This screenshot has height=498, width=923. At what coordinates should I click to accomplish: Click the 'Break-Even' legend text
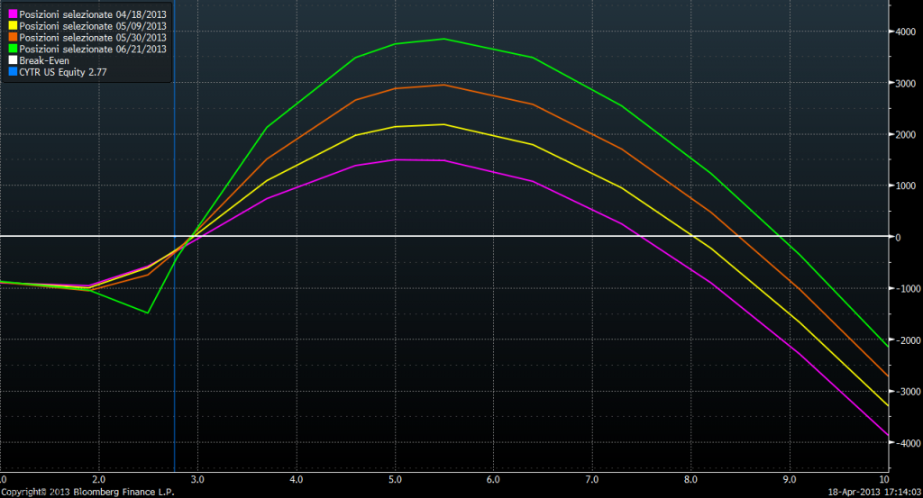(44, 60)
